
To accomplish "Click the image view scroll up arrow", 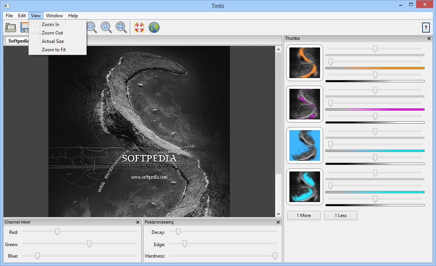I will (x=278, y=49).
